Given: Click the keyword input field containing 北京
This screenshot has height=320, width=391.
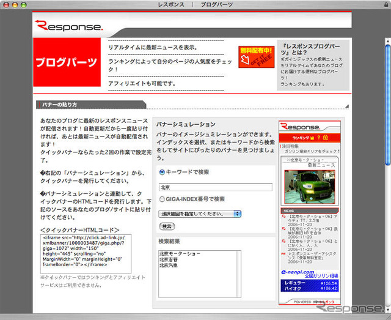Looking at the screenshot, I should tap(216, 187).
